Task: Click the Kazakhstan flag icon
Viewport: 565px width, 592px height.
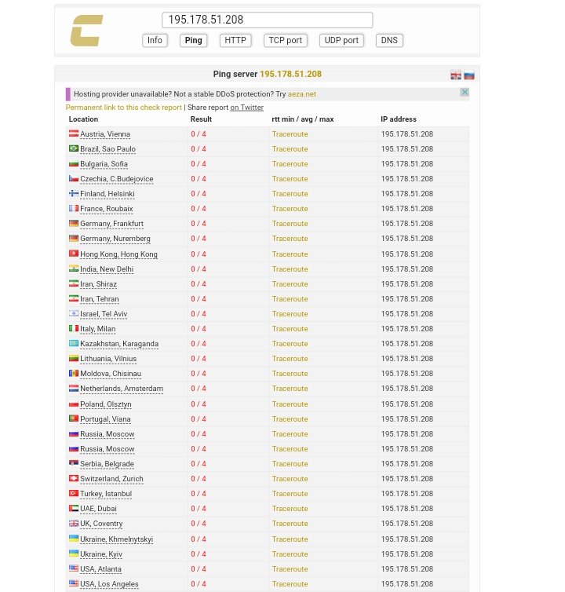Action: [x=74, y=343]
